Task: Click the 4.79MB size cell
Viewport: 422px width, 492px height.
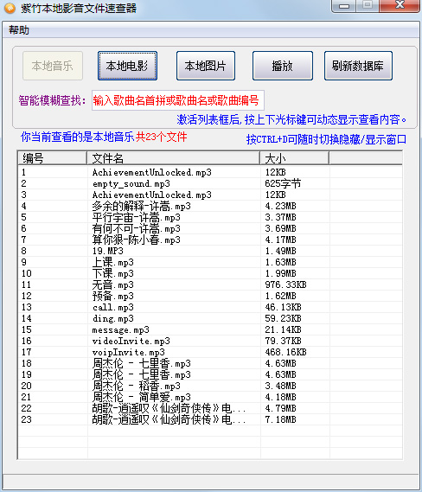Action: (x=280, y=408)
